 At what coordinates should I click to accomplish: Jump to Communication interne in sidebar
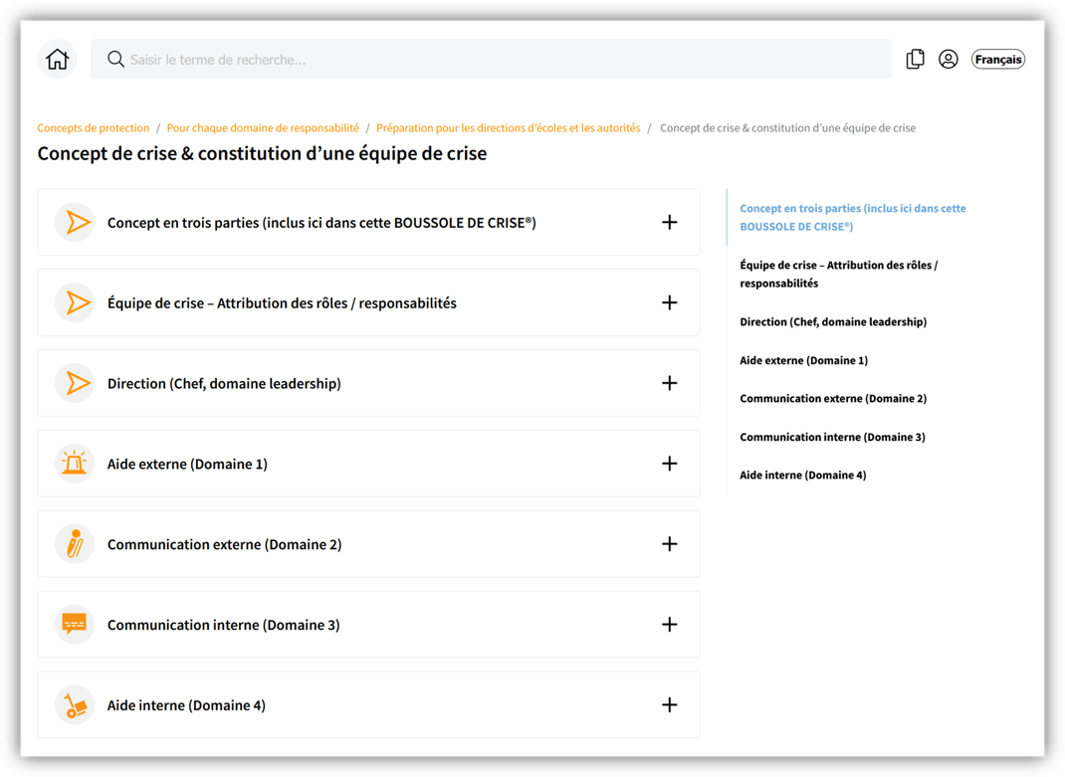pyautogui.click(x=833, y=437)
